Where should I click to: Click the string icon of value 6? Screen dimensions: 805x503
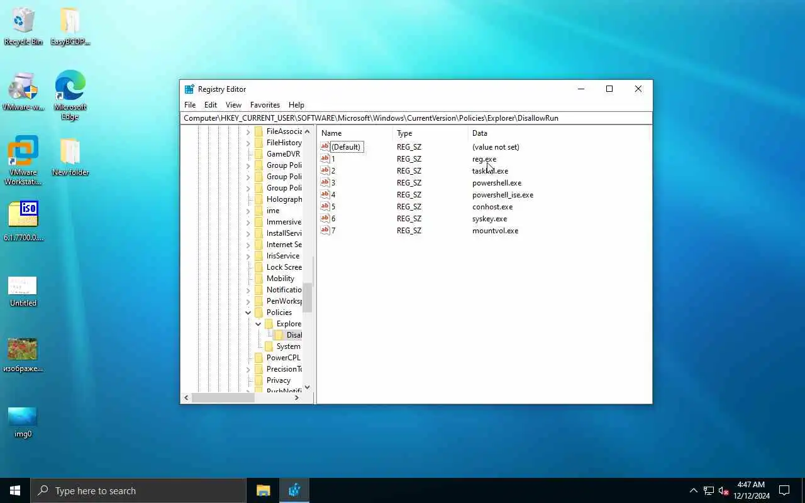click(x=325, y=218)
